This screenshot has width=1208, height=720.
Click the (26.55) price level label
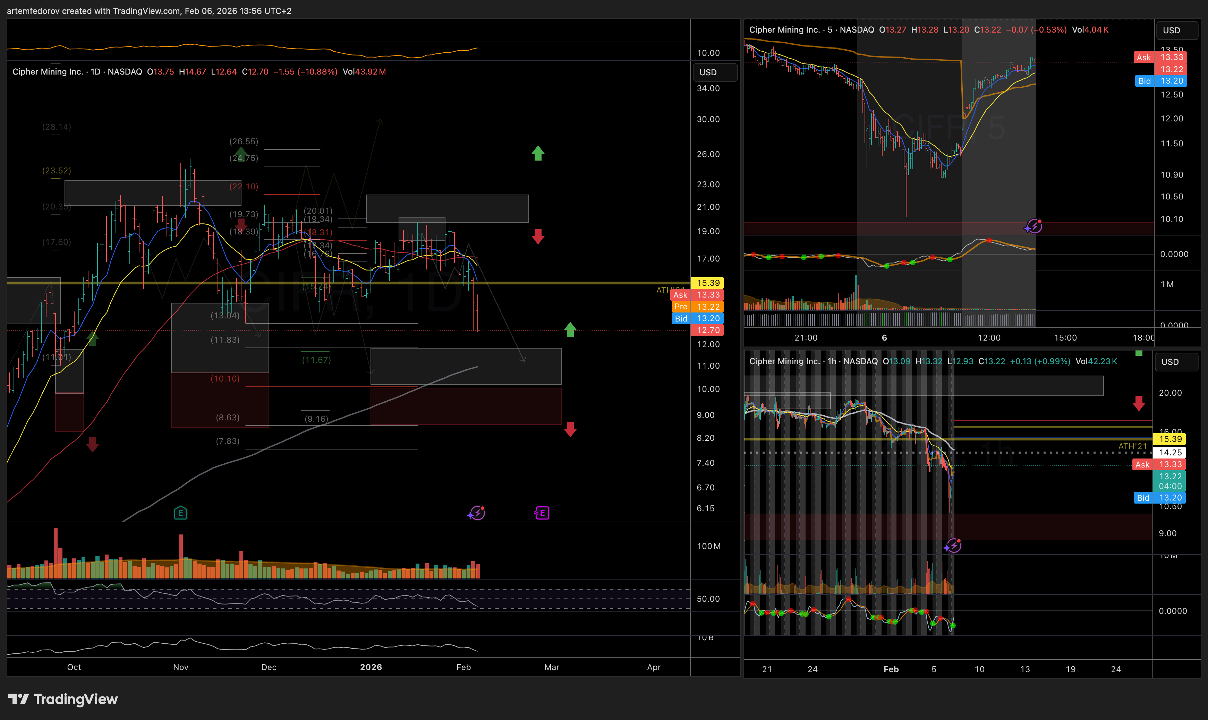coord(244,141)
